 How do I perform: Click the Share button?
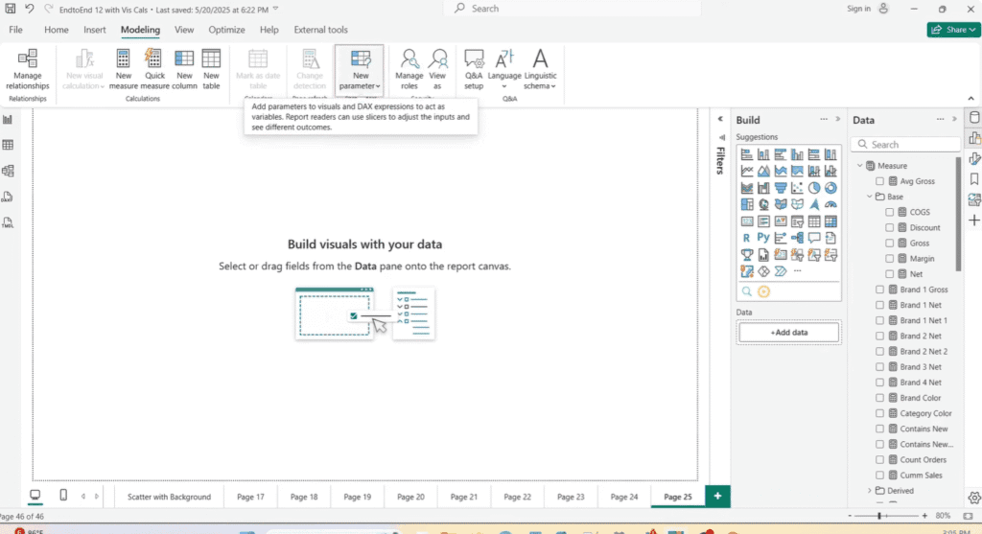953,30
